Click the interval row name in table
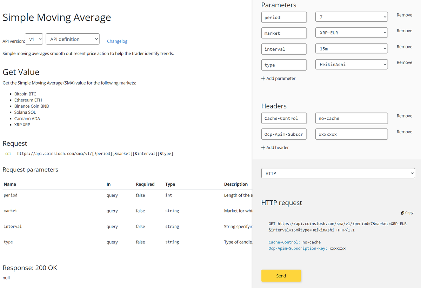The image size is (421, 288). pyautogui.click(x=13, y=227)
